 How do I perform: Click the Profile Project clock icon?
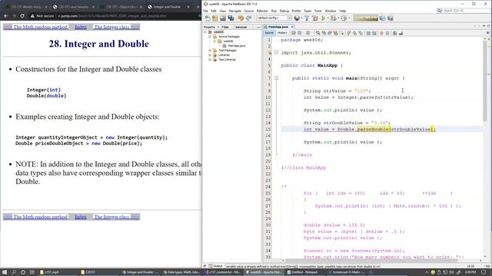(x=344, y=18)
